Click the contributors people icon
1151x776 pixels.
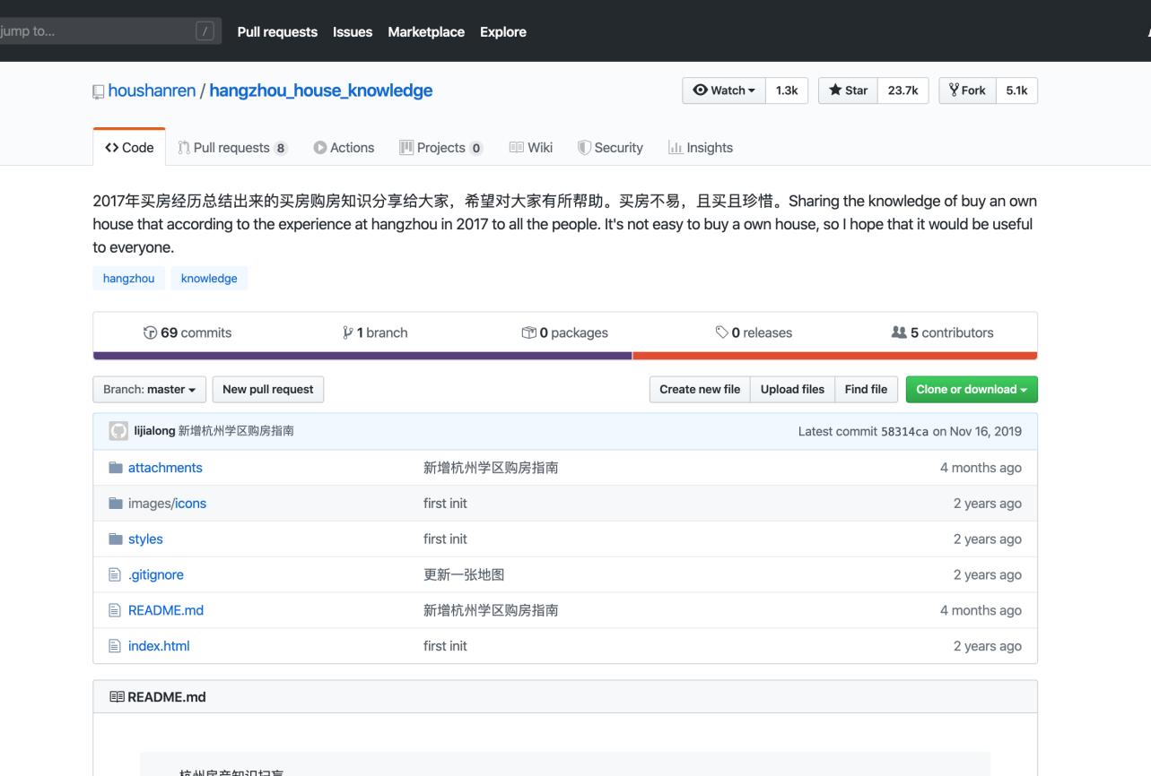tap(898, 332)
